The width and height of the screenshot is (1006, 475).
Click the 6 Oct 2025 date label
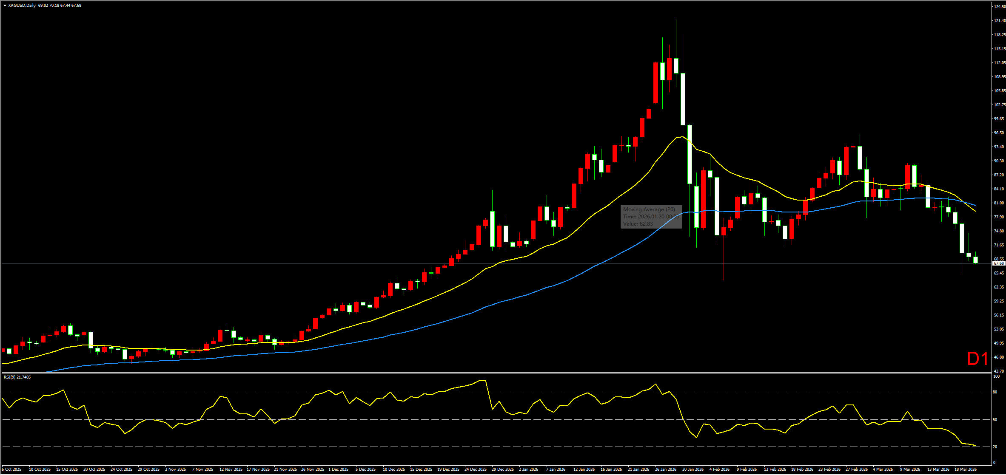(x=11, y=469)
